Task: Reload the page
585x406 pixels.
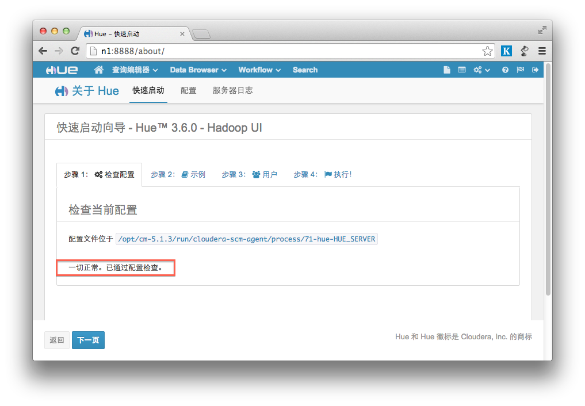Action: click(x=75, y=51)
